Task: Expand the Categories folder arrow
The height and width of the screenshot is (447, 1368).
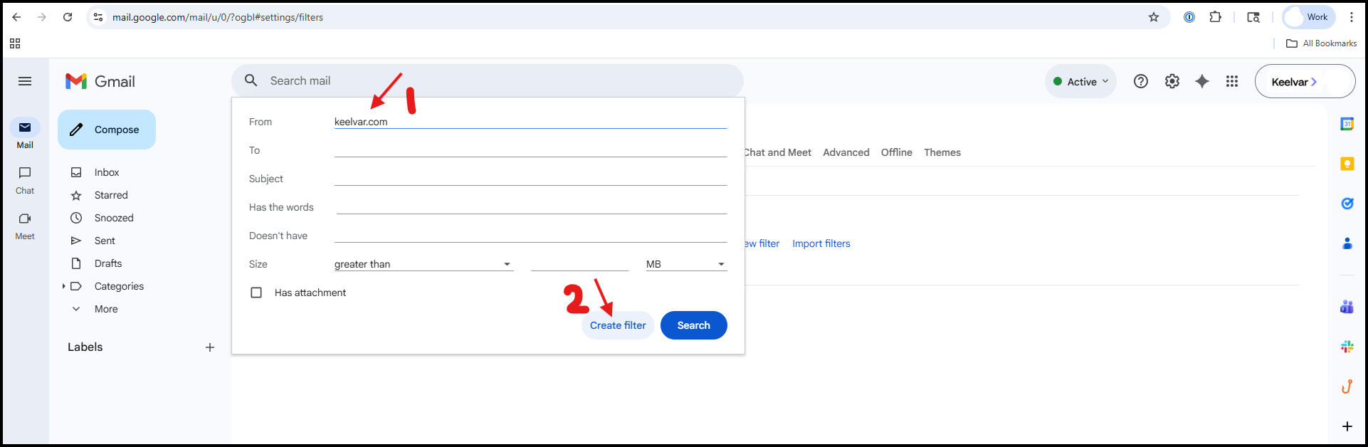Action: tap(63, 286)
